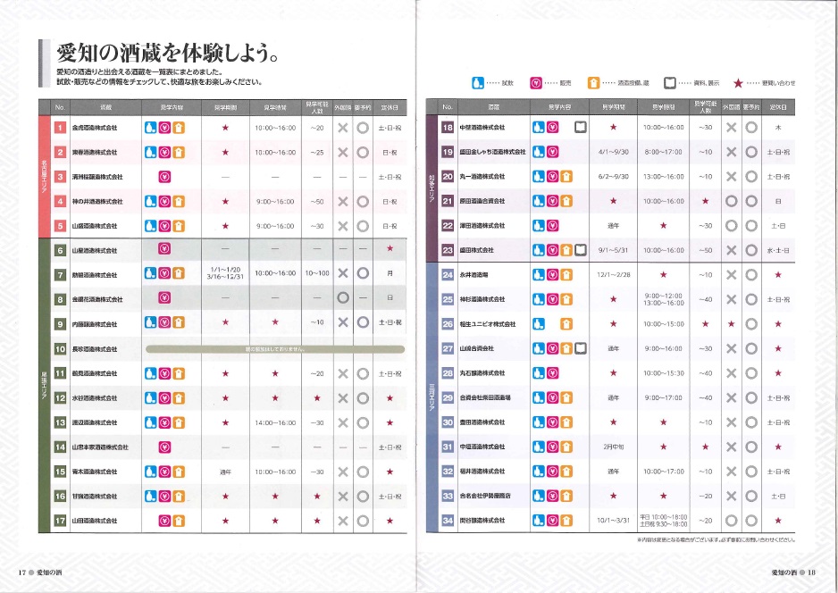Click the orange building icon in row No. 20
This screenshot has height=593, width=838.
pyautogui.click(x=566, y=176)
